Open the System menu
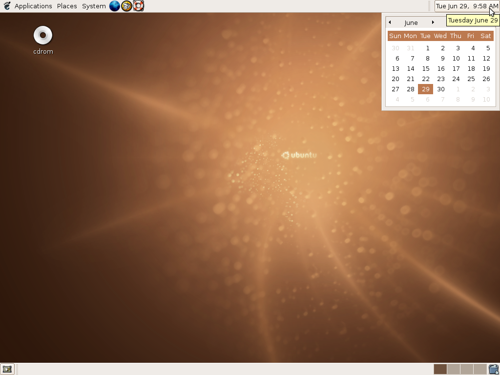 point(93,6)
